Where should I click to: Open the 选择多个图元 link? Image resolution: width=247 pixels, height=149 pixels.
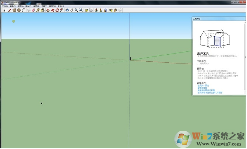tap(203, 86)
